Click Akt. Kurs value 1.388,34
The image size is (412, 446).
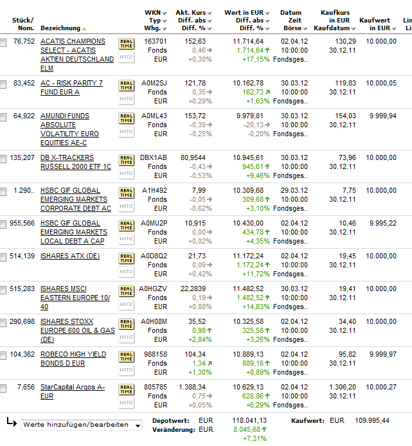[x=192, y=387]
